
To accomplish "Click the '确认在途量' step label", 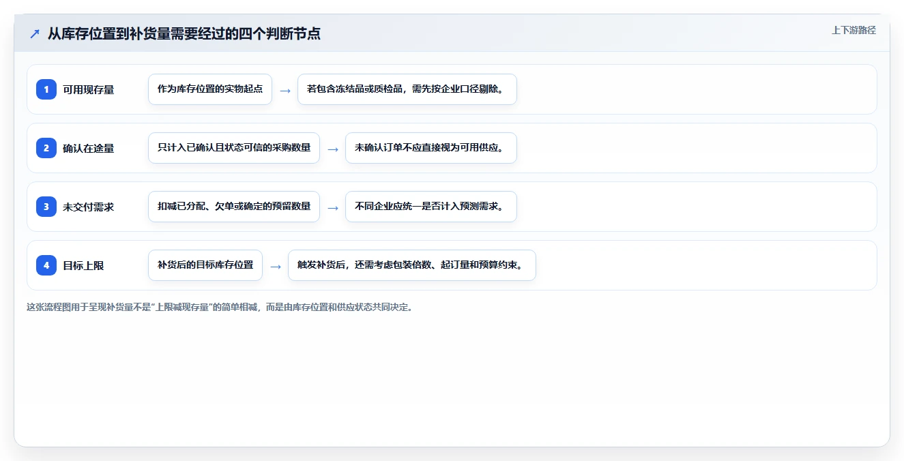I will [x=88, y=148].
